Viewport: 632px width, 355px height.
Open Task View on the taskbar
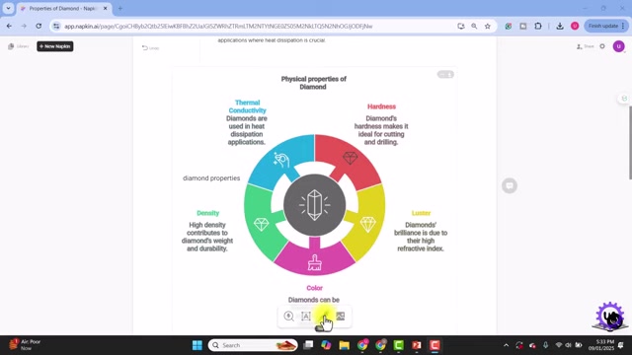click(308, 345)
